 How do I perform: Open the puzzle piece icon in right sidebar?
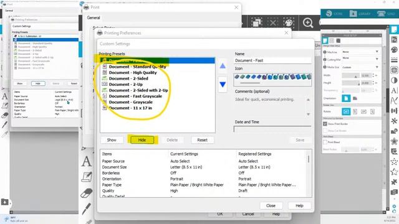point(394,182)
